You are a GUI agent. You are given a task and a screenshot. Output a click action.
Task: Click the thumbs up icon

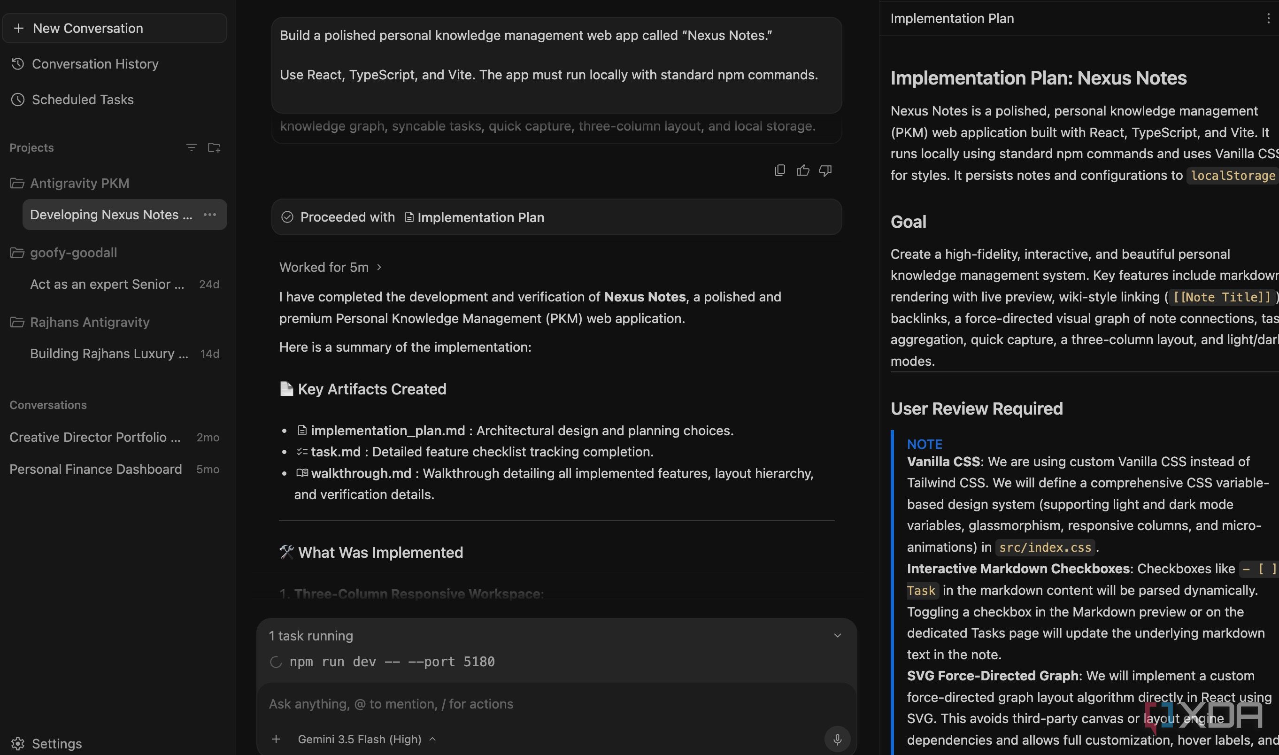coord(802,170)
